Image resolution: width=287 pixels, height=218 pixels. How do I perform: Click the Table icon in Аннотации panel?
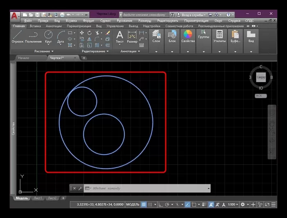[141, 45]
